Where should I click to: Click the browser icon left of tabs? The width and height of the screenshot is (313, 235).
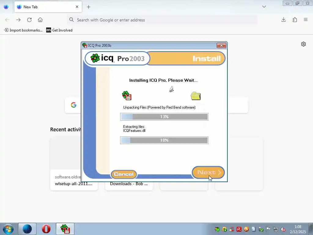click(x=6, y=7)
